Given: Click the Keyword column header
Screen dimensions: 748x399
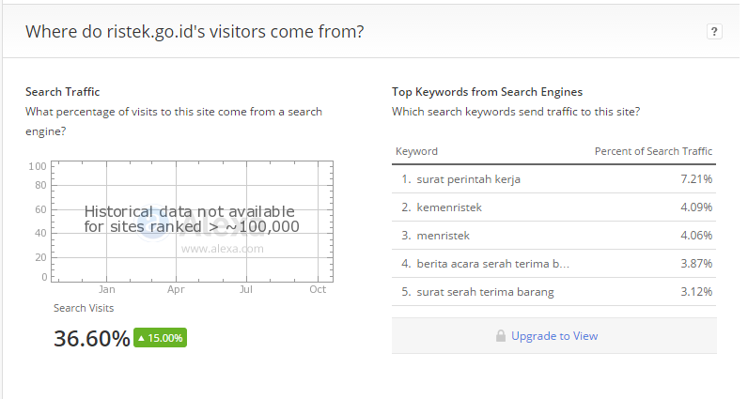Looking at the screenshot, I should point(416,151).
